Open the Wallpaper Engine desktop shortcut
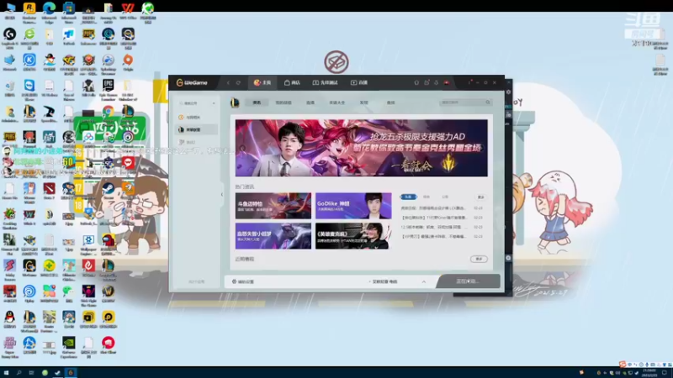This screenshot has height=378, width=673. (88, 244)
